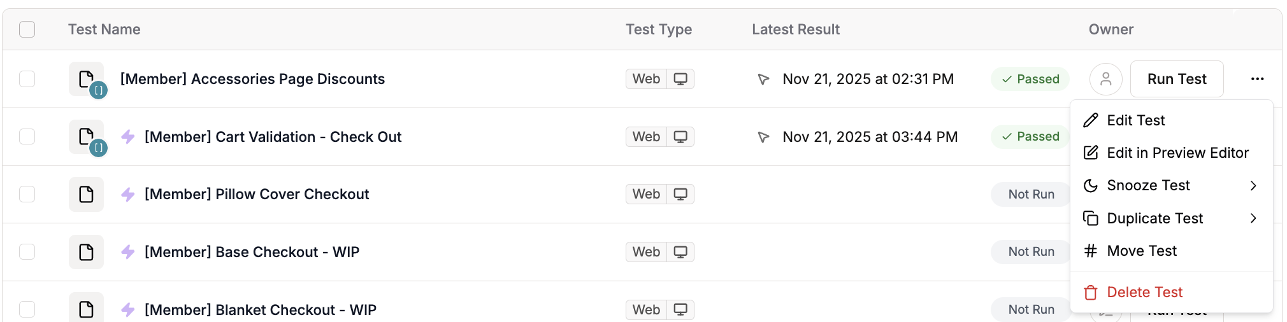Click desktop monitor icon in Base Checkout row
This screenshot has height=322, width=1287.
[x=680, y=252]
